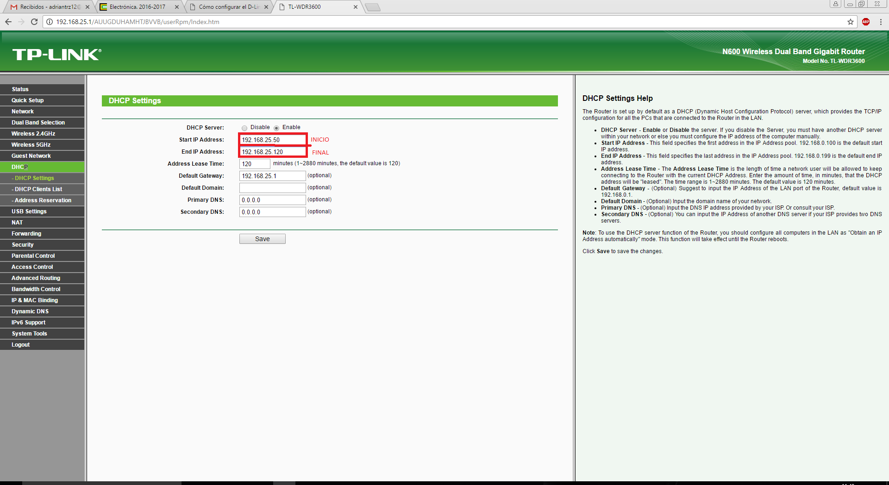Close the Recibidos Gmail tab

click(x=88, y=7)
